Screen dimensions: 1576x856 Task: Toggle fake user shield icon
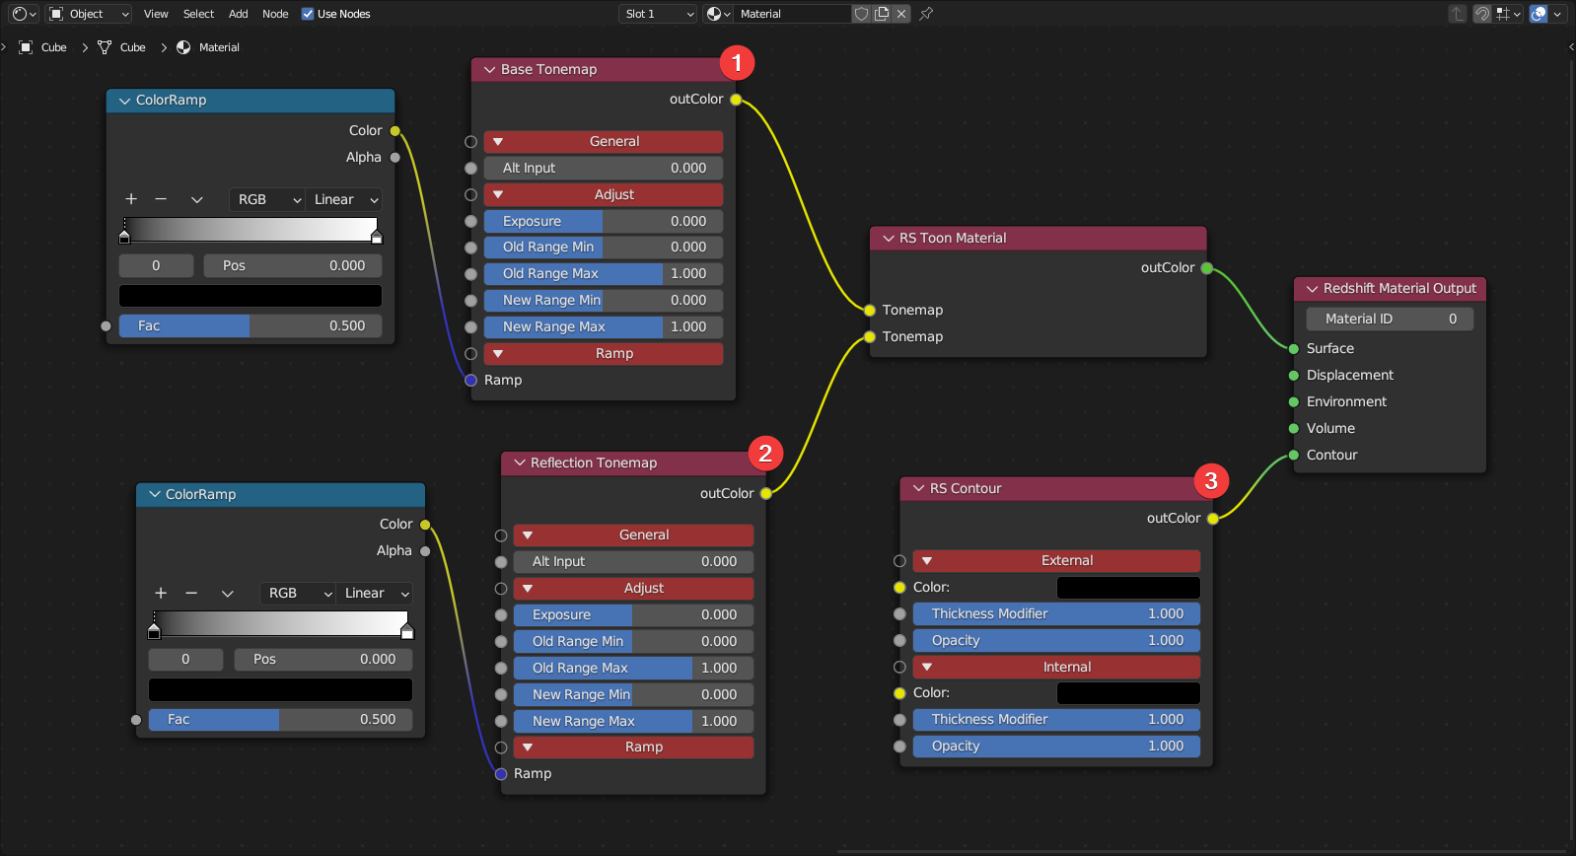point(861,14)
